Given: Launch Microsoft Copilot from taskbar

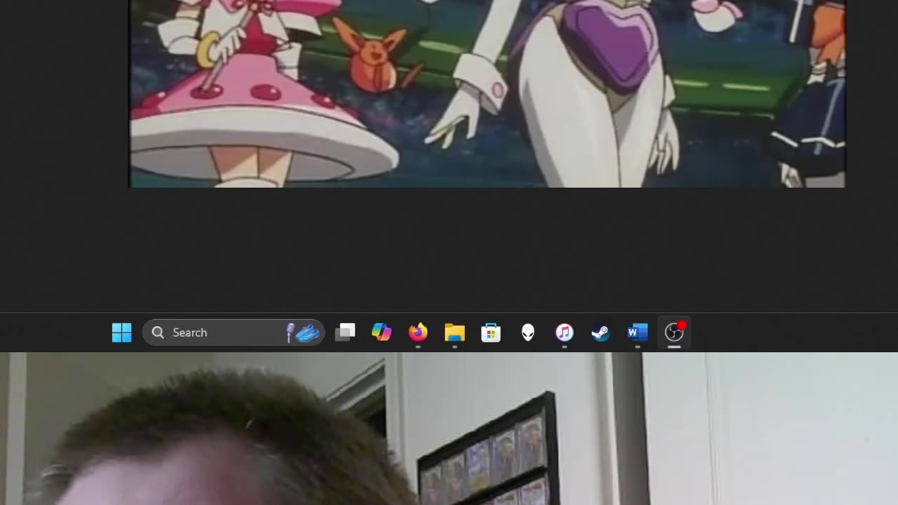Looking at the screenshot, I should click(382, 332).
